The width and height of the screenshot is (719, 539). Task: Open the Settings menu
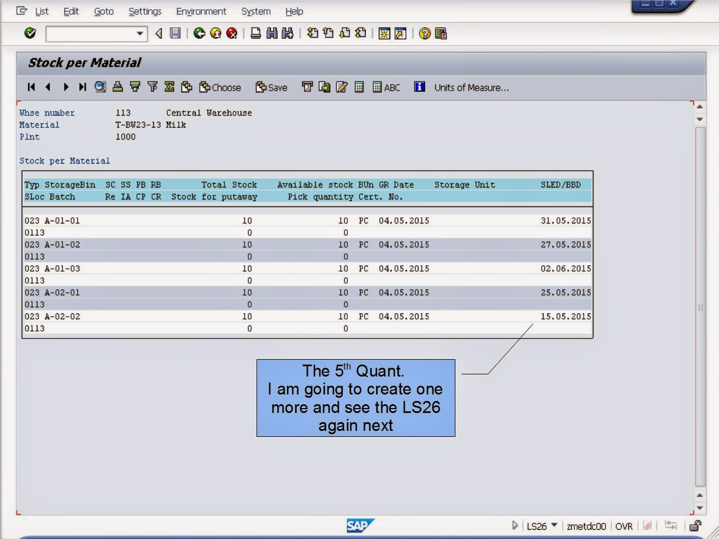click(x=144, y=11)
